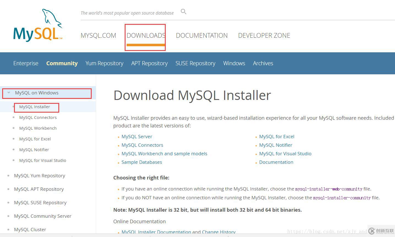Open the DEVELOPER ZONE tab

264,36
